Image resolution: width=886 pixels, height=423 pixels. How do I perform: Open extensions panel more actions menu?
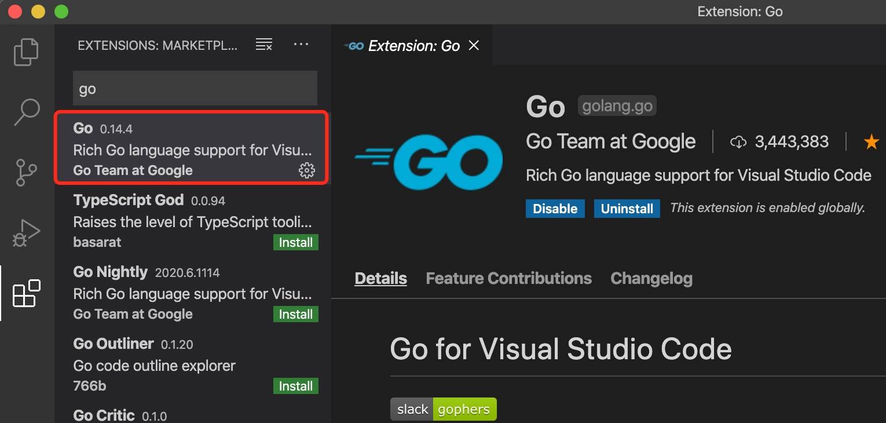(x=301, y=45)
